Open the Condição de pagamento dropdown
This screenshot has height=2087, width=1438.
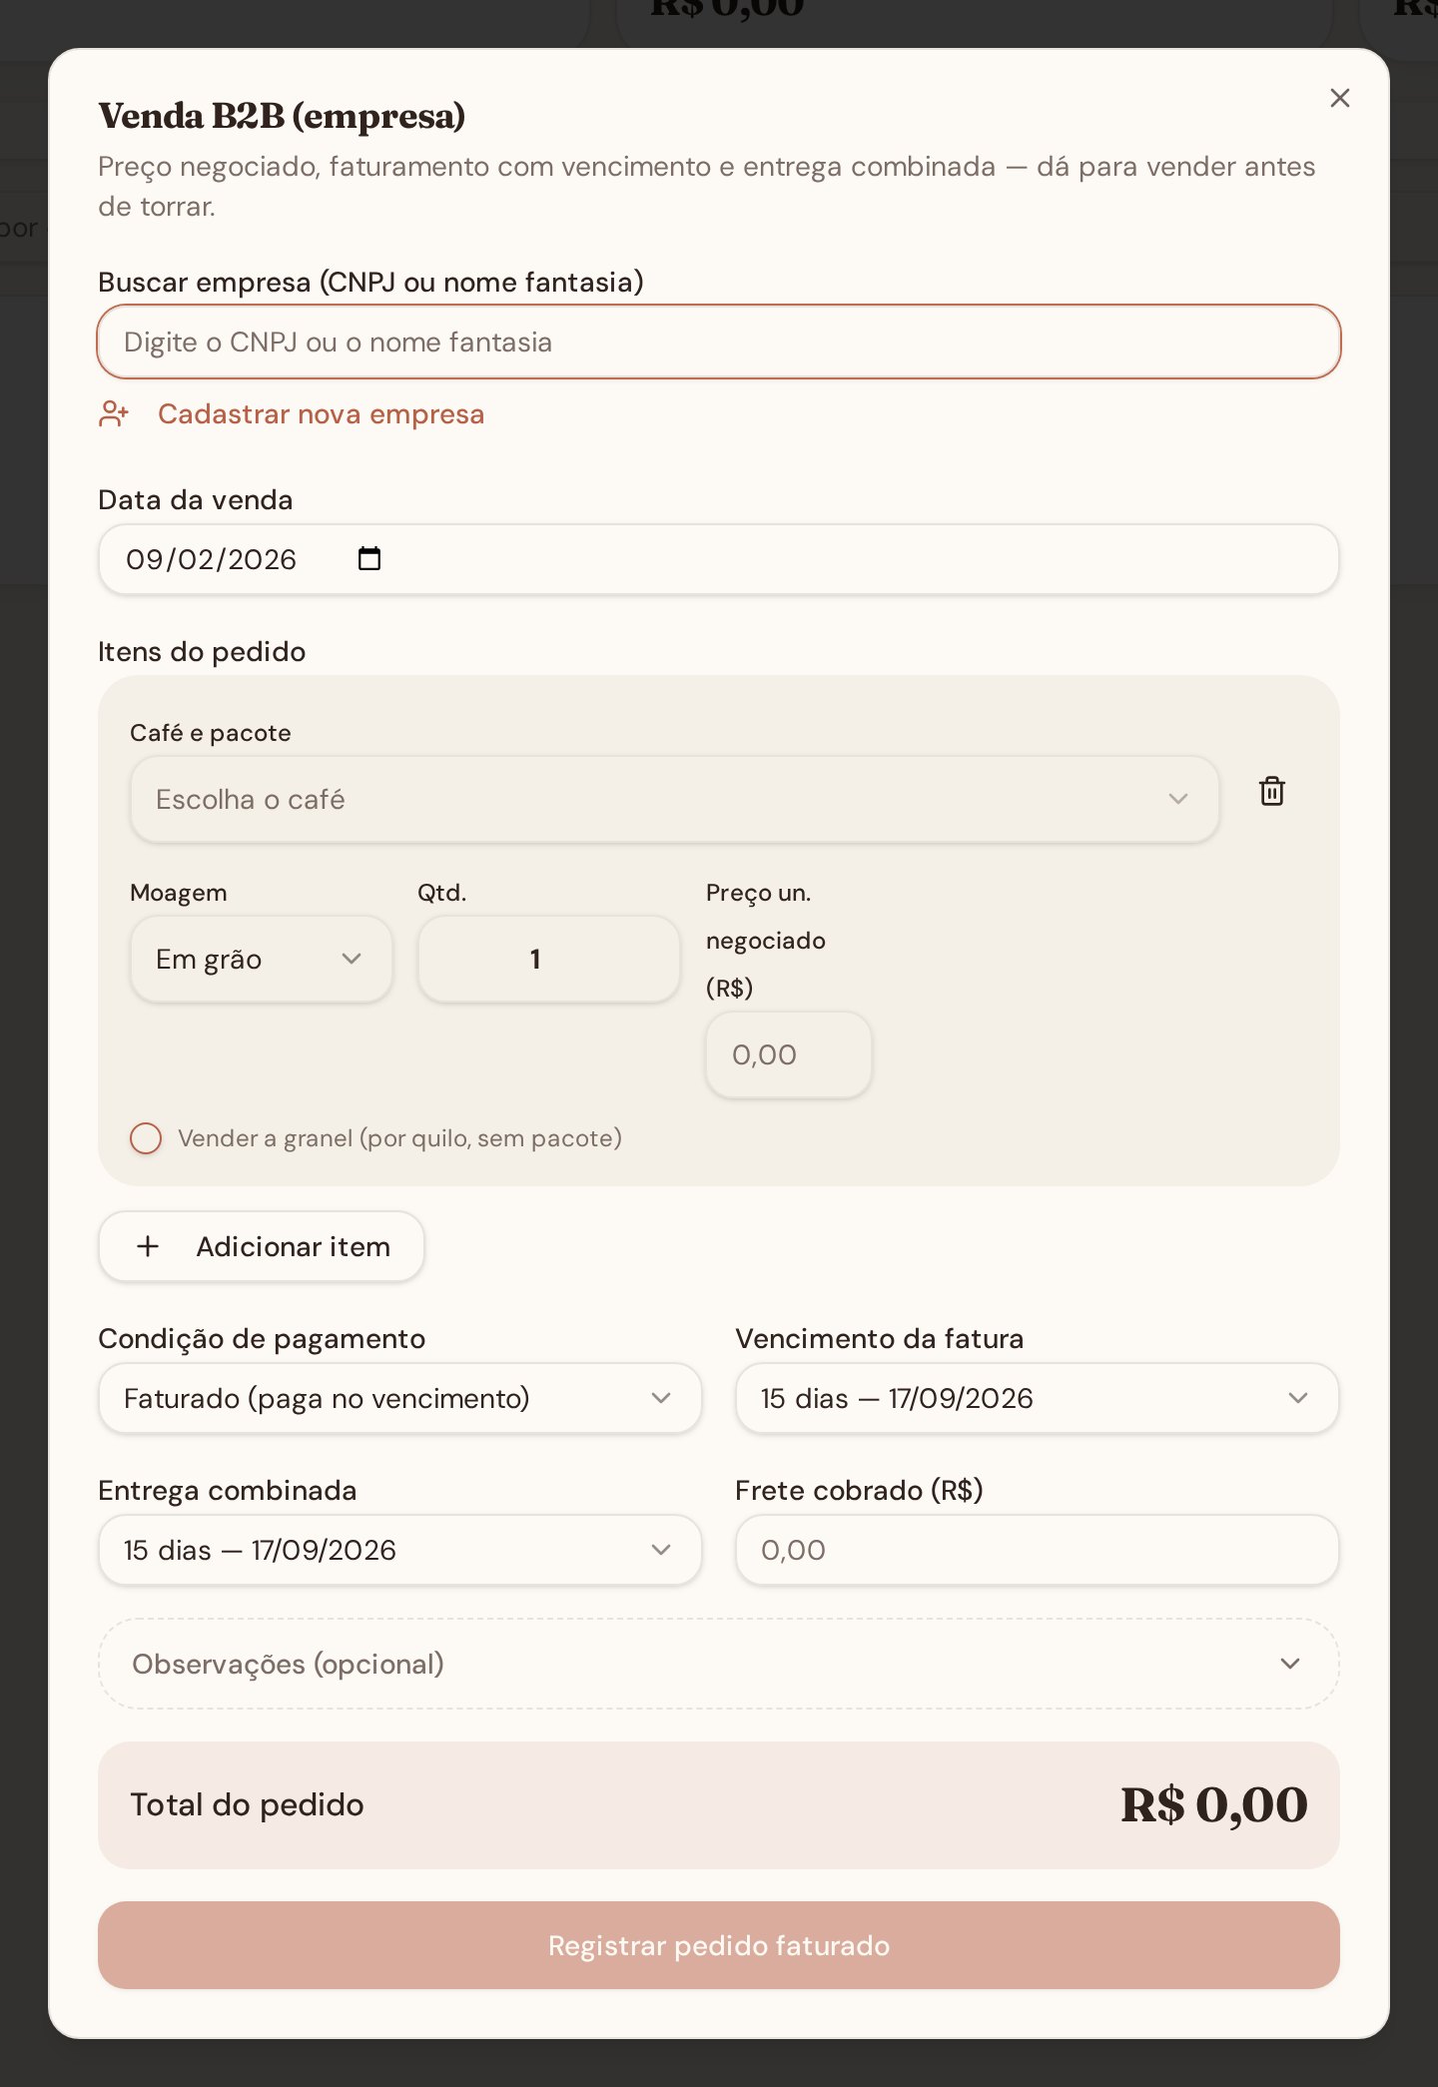[x=399, y=1398]
